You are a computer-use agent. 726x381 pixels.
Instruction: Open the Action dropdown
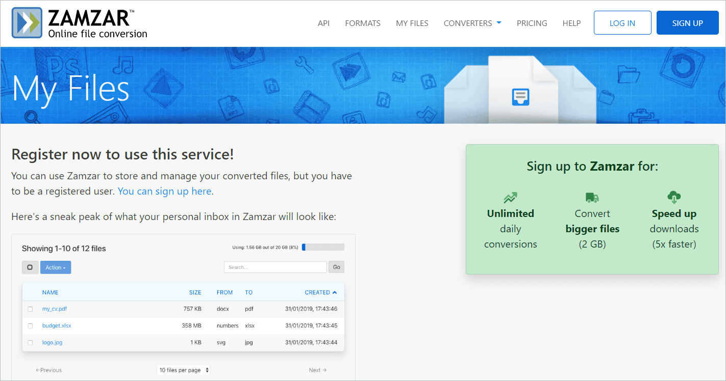pos(56,267)
